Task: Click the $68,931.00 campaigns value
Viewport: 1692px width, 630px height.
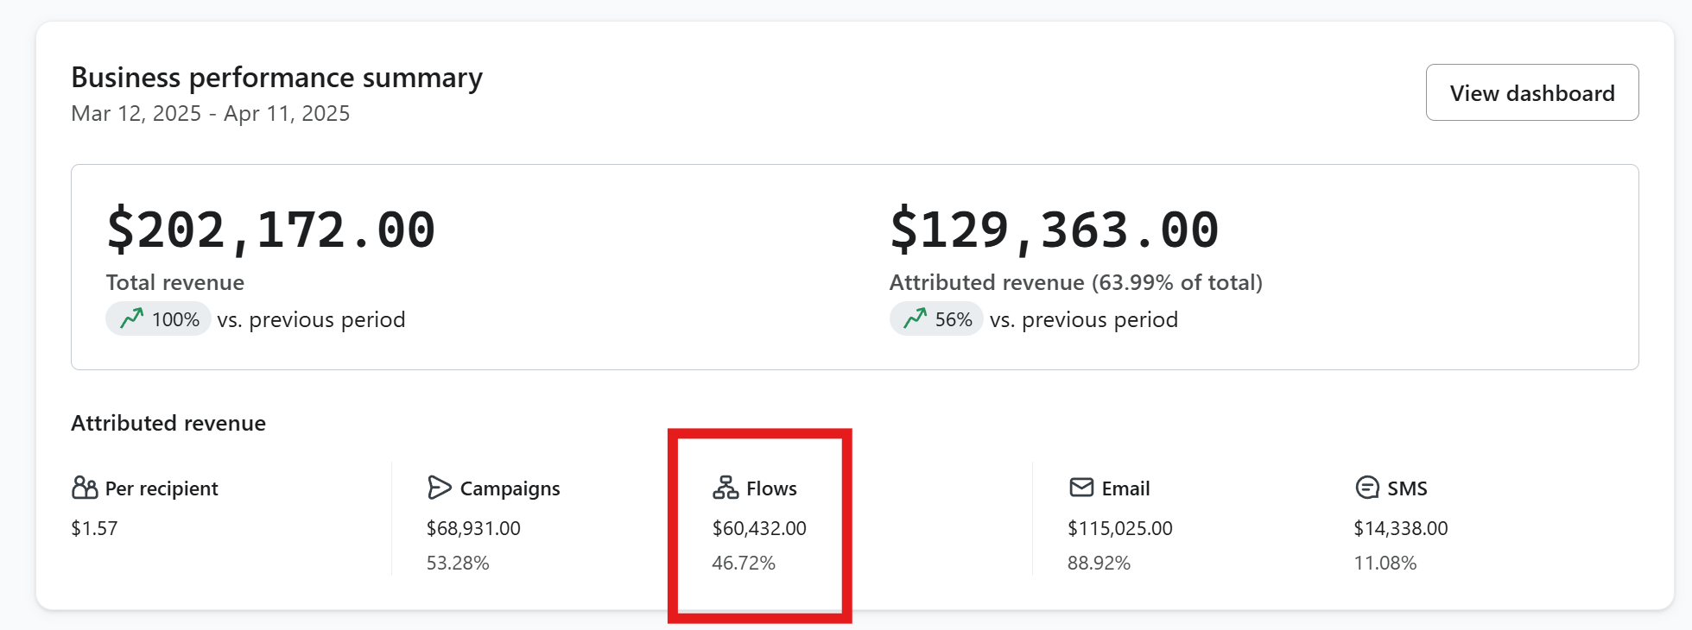Action: click(x=473, y=528)
